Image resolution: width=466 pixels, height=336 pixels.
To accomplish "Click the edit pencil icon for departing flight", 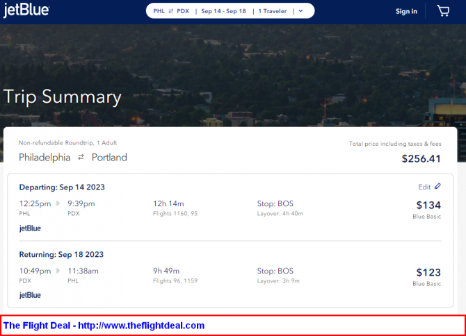I will pyautogui.click(x=437, y=186).
